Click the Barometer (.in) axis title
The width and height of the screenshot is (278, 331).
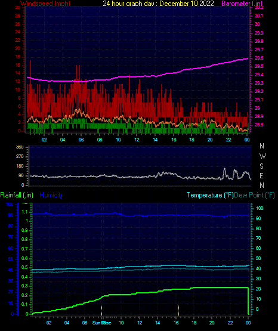[x=242, y=4]
